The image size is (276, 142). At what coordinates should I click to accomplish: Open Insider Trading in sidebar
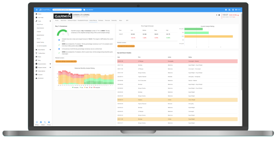coord(40,42)
